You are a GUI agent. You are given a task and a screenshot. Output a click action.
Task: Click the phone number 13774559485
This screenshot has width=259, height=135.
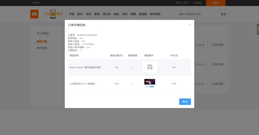(88, 44)
